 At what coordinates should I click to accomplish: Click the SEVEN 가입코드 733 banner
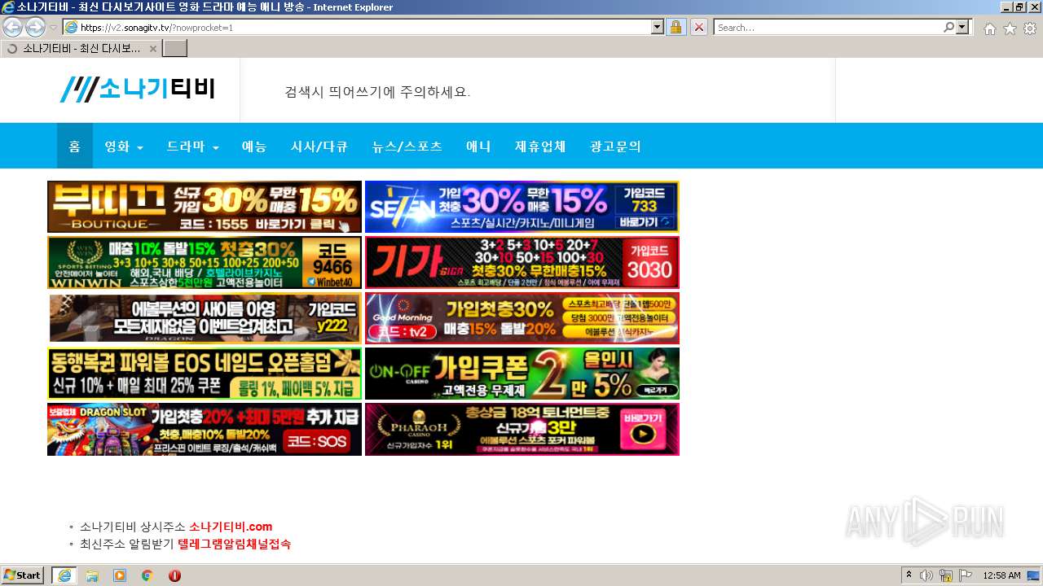522,207
